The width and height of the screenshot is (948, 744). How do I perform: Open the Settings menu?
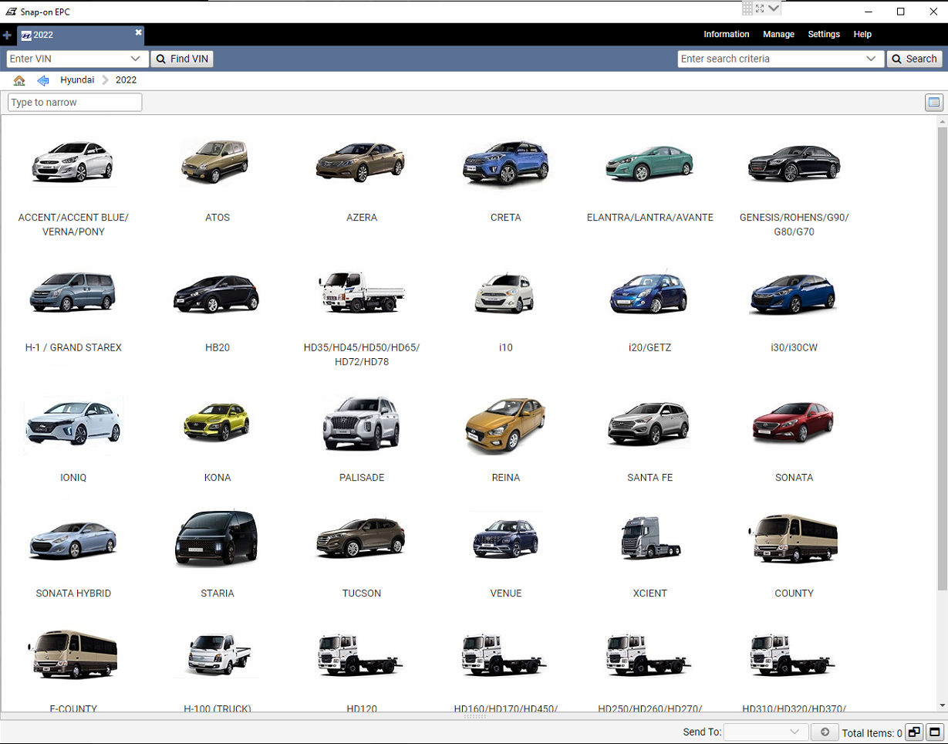pyautogui.click(x=824, y=34)
